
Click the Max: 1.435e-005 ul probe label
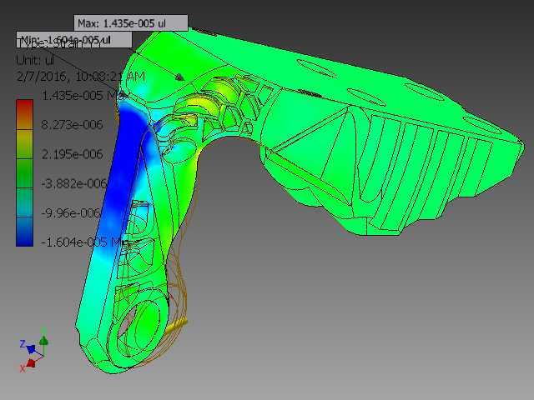131,23
